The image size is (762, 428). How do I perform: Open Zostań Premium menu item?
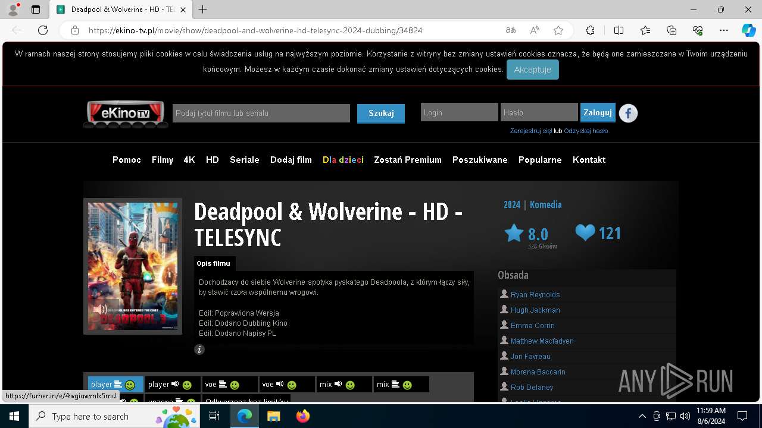click(x=408, y=160)
